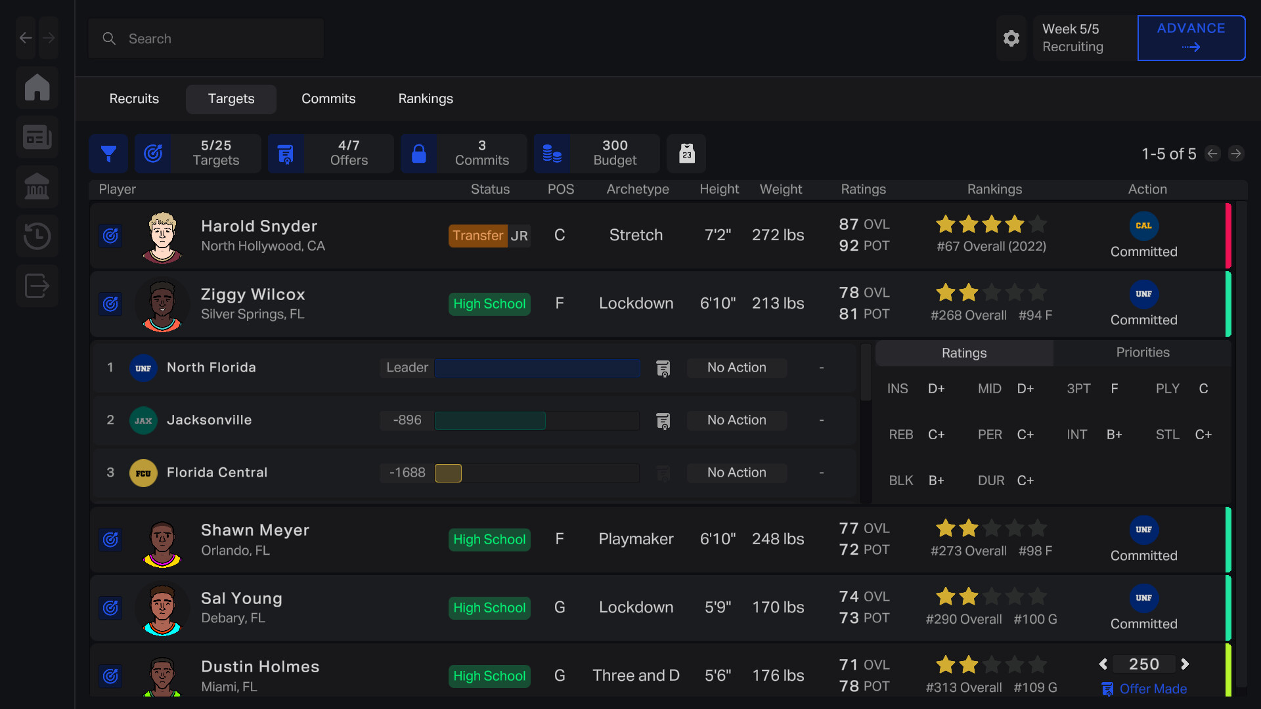Click the Search input field
This screenshot has width=1261, height=709.
click(x=206, y=38)
